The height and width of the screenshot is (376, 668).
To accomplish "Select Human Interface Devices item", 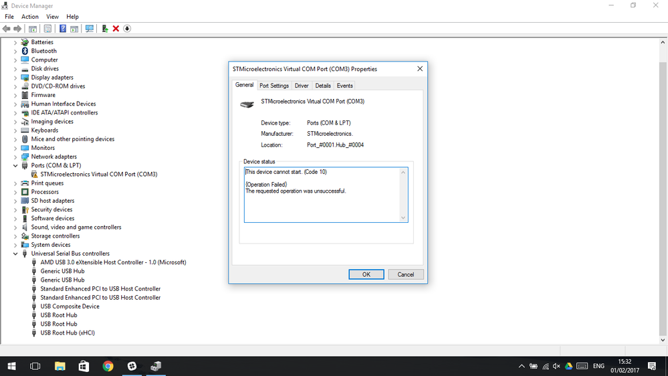I will tap(63, 104).
